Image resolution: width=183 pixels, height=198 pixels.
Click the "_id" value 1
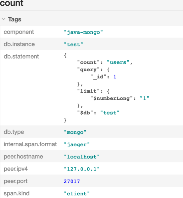tap(115, 76)
